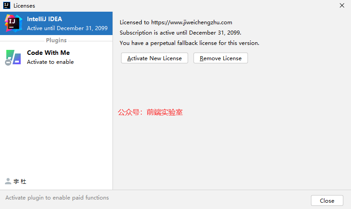This screenshot has height=209, width=351.
Task: Click 'Activate plugin to enable paid functions' text
Action: click(x=57, y=198)
